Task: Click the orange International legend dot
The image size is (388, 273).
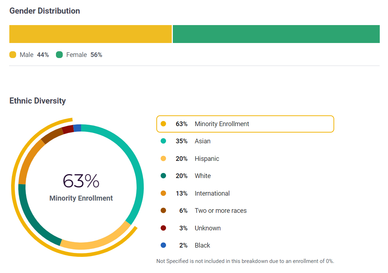Action: 164,193
